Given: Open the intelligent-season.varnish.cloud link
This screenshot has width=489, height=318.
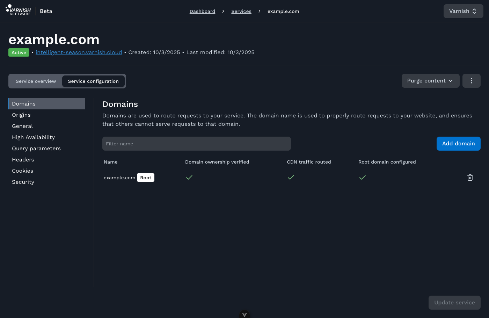Looking at the screenshot, I should click(x=79, y=52).
